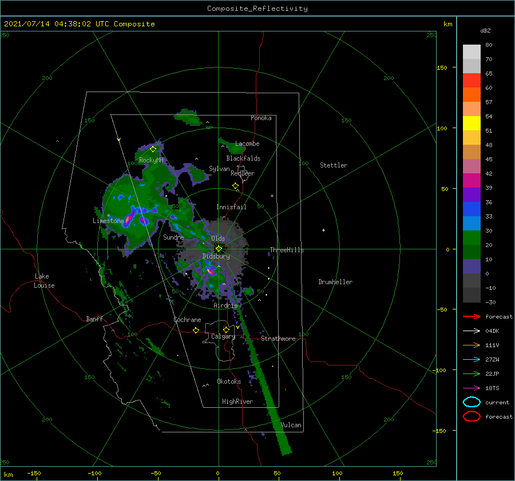Click the ThreeHills town label

[287, 250]
